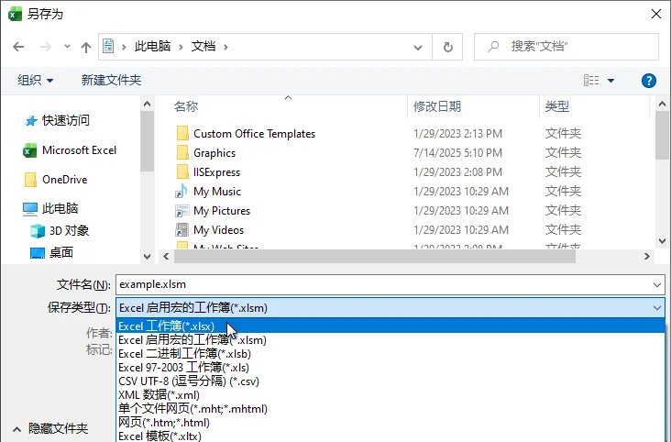The height and width of the screenshot is (442, 671).
Task: Open recent locations dropdown chevron
Action: pos(67,46)
